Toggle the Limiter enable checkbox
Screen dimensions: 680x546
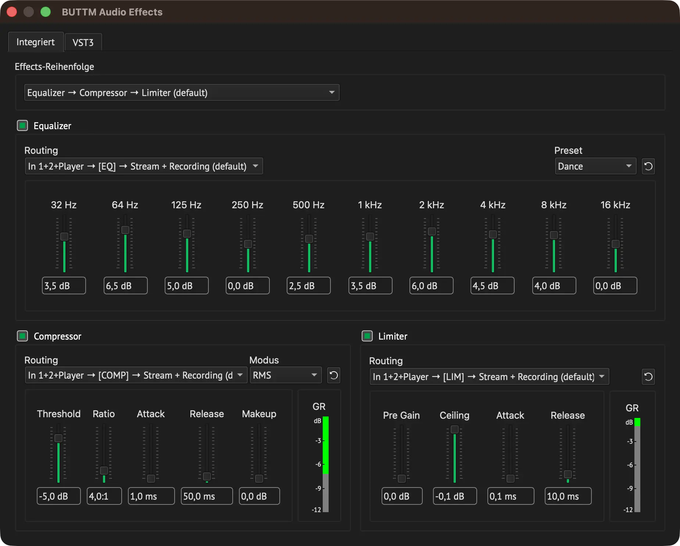tap(367, 336)
